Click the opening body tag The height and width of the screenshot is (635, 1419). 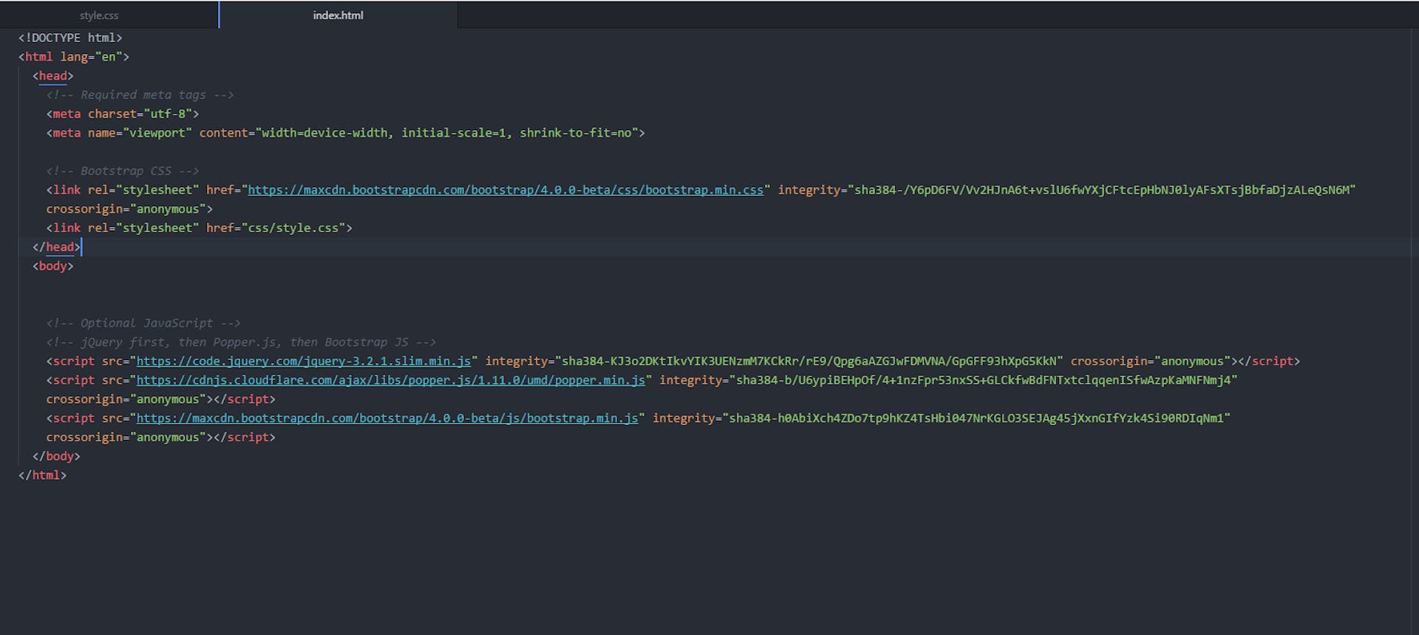(53, 266)
